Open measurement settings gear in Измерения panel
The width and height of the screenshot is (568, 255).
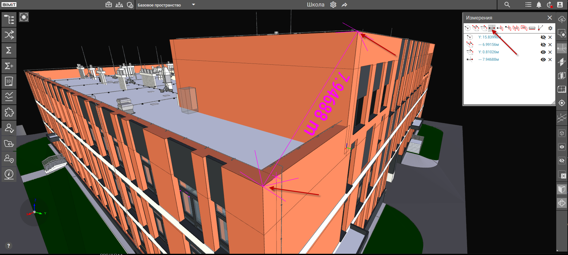[550, 28]
